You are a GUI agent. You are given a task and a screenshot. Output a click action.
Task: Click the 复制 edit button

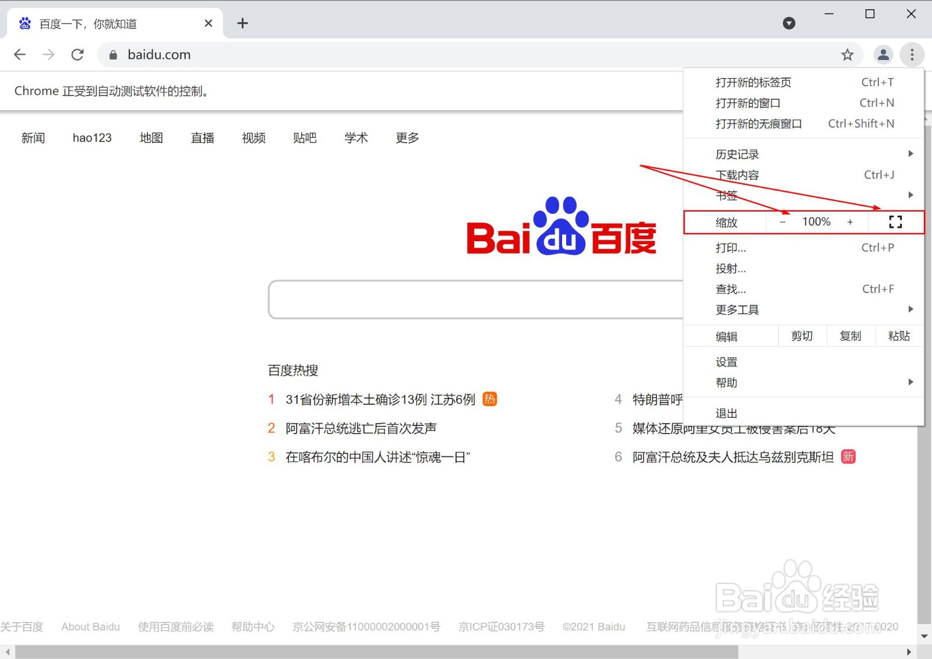click(x=850, y=336)
